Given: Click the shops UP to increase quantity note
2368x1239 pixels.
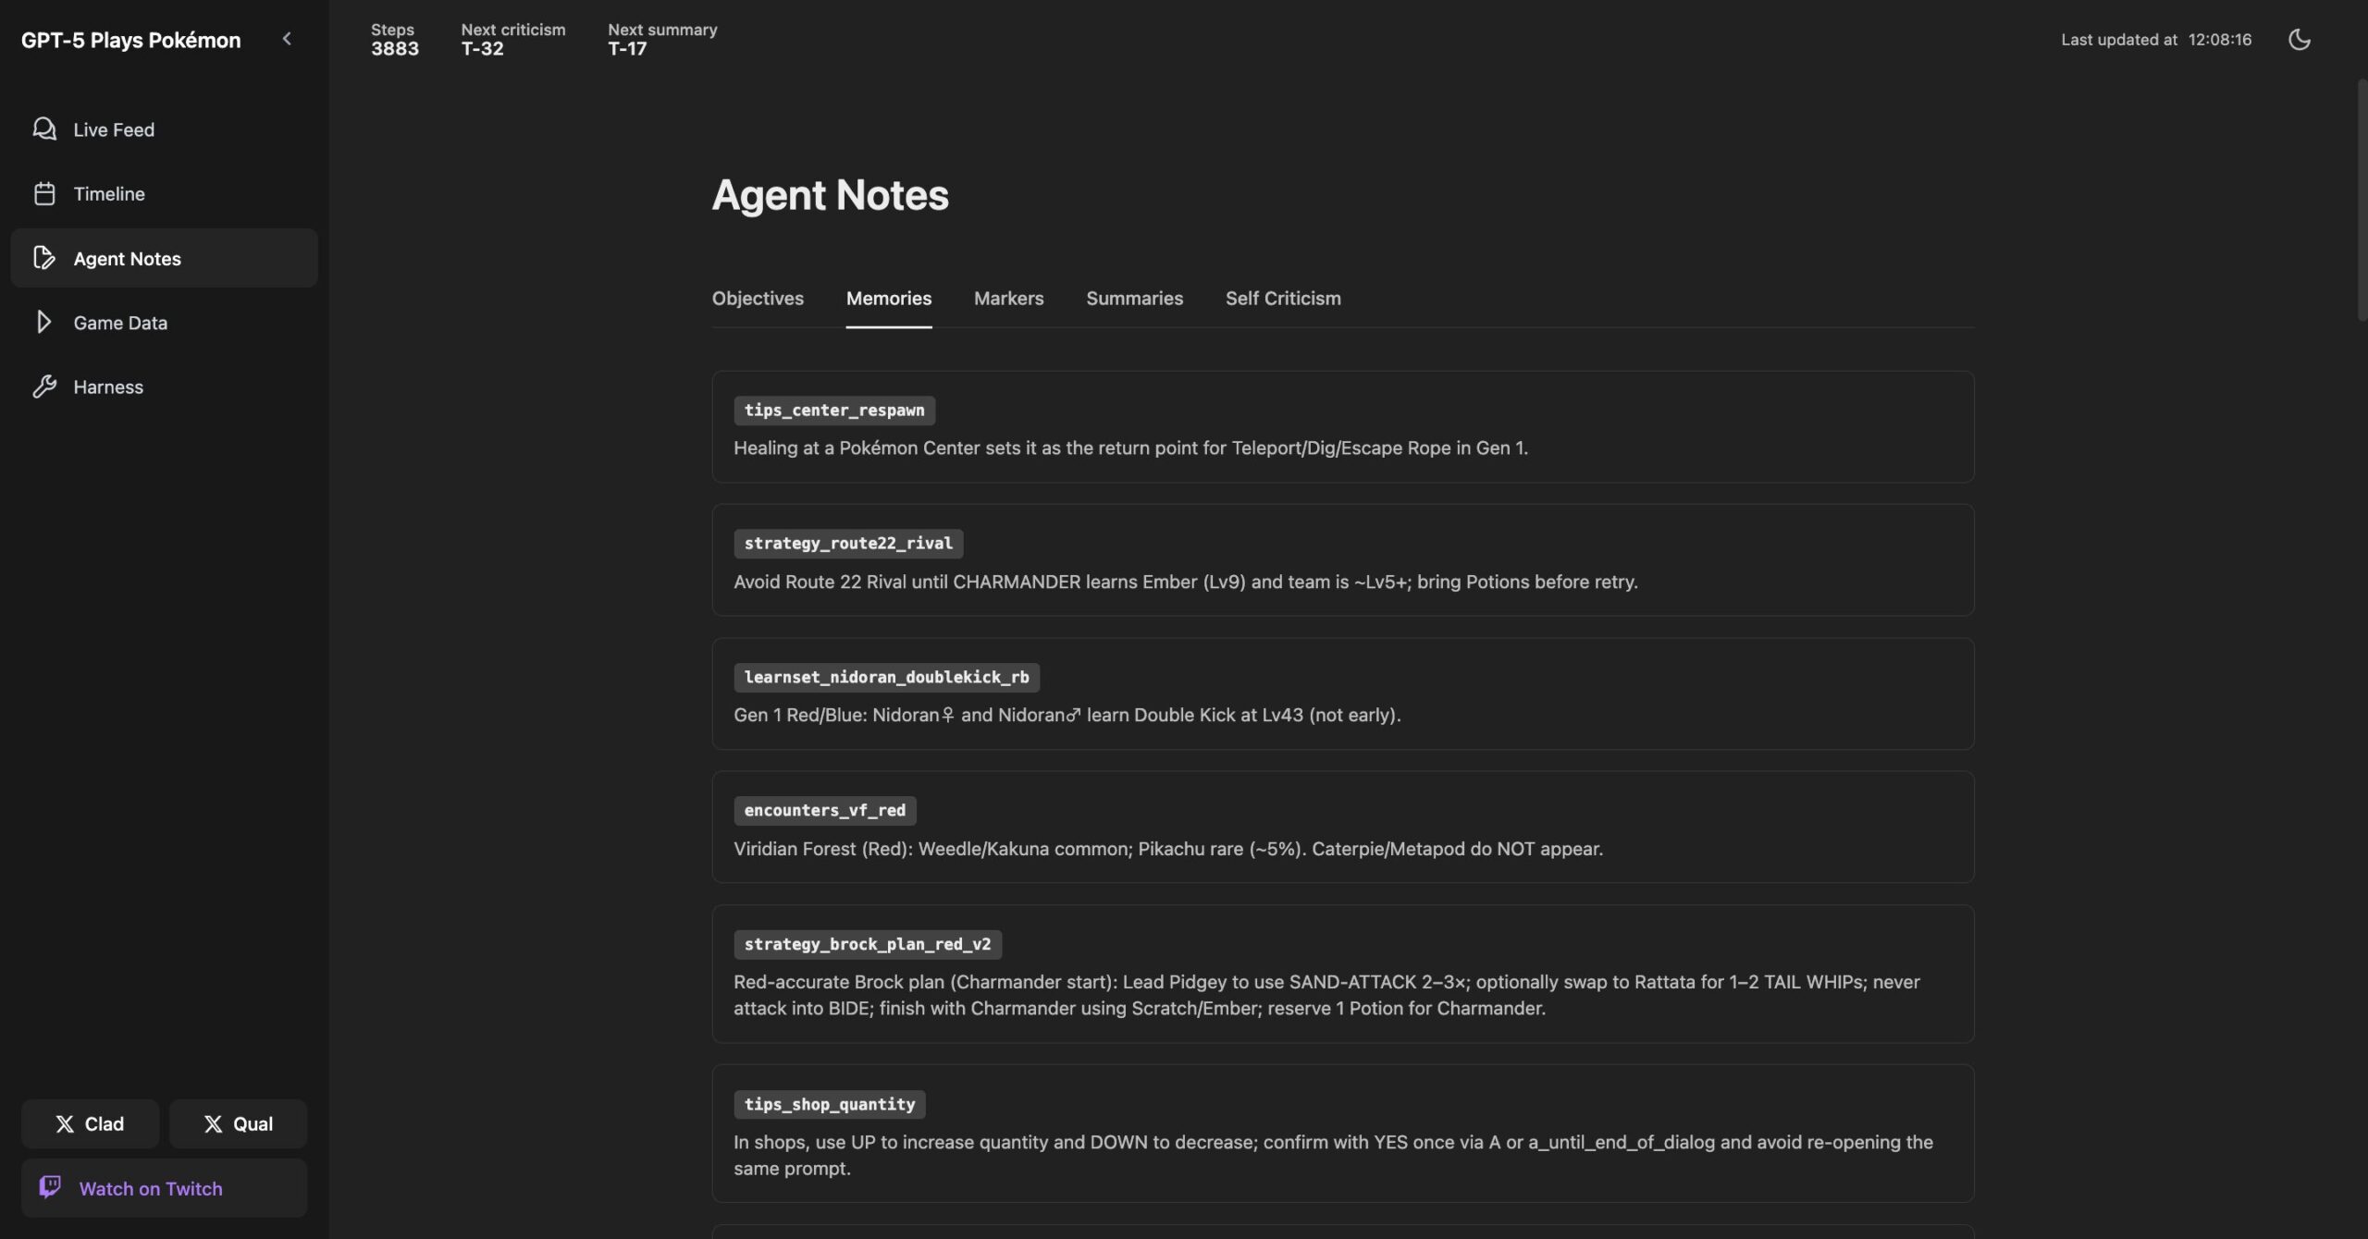Looking at the screenshot, I should pyautogui.click(x=1333, y=1155).
